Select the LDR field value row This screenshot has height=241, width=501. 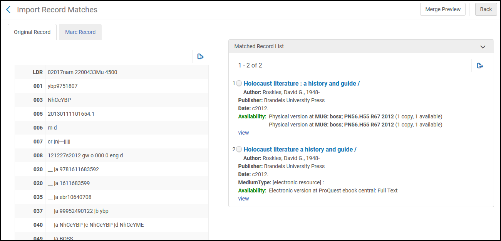[x=112, y=72]
